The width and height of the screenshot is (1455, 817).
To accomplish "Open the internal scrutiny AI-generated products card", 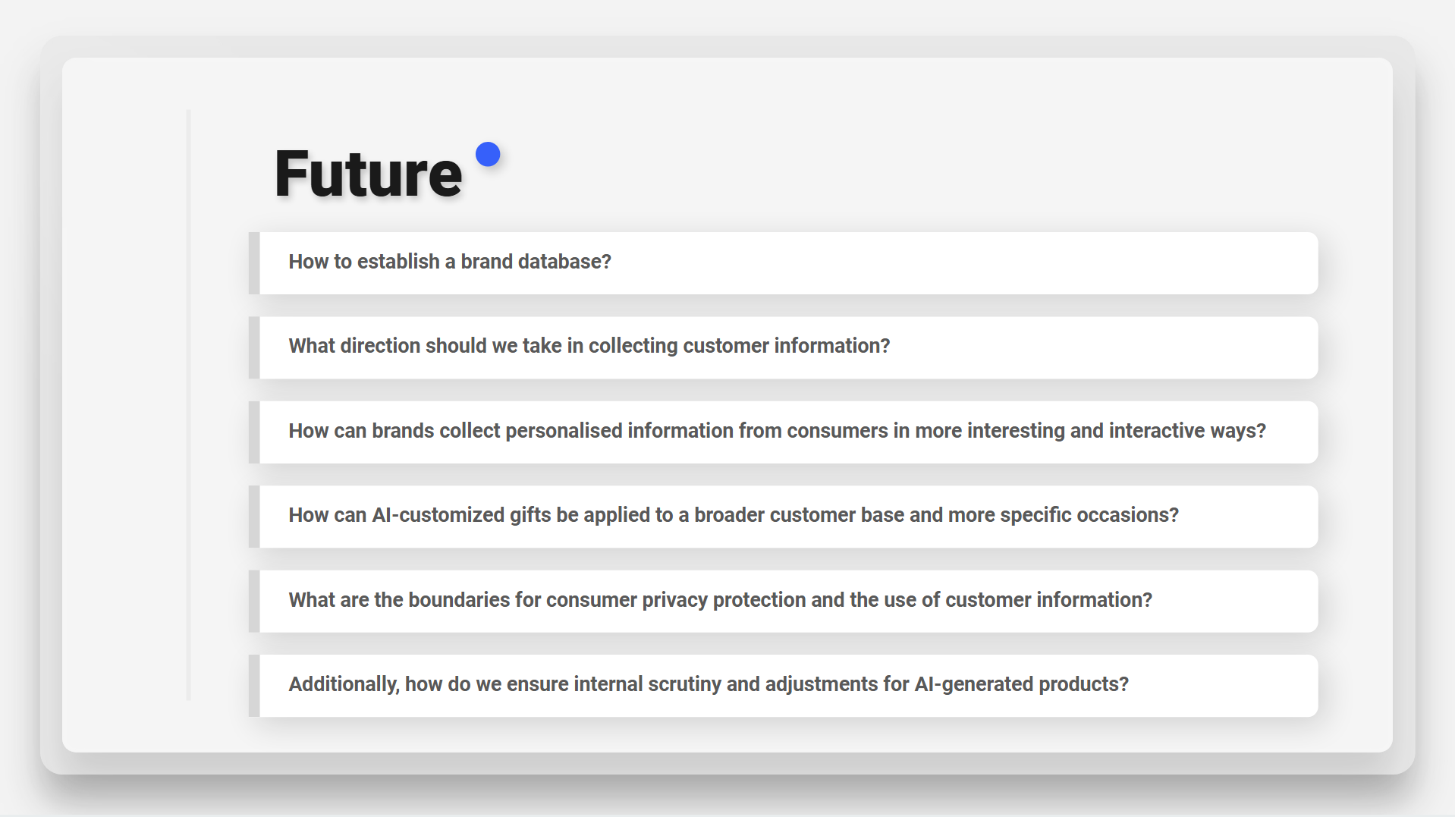I will 784,686.
